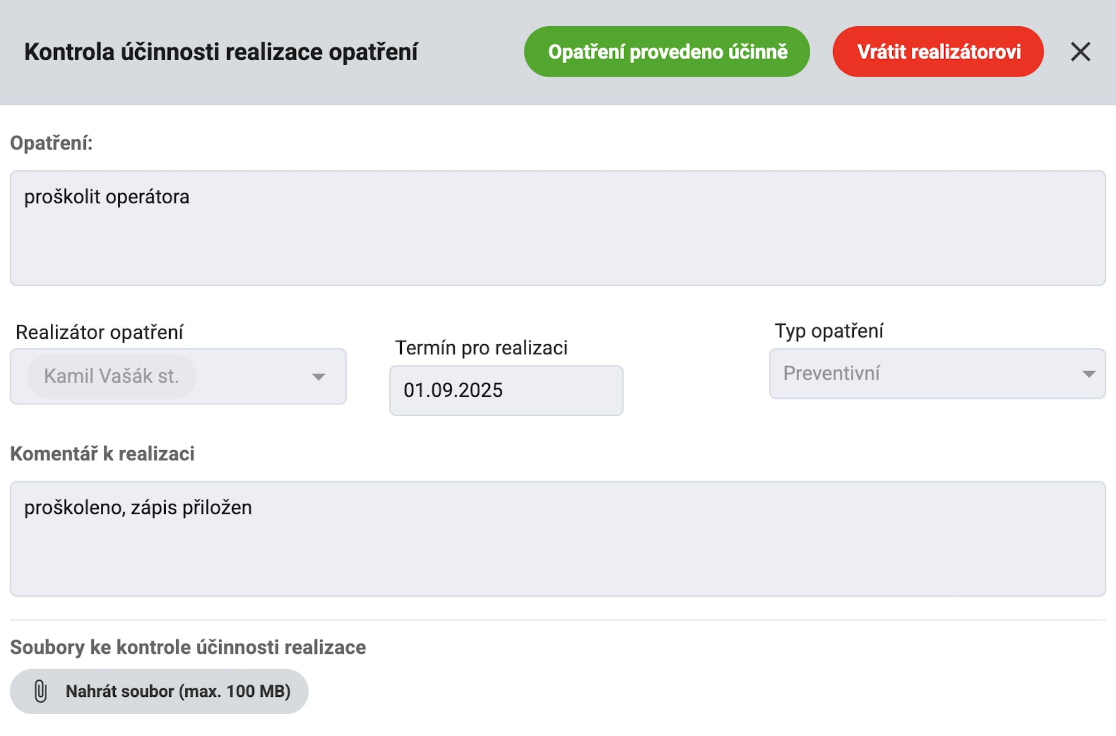This screenshot has height=736, width=1116.
Task: Select the Preventivní value in type field
Action: [x=831, y=373]
